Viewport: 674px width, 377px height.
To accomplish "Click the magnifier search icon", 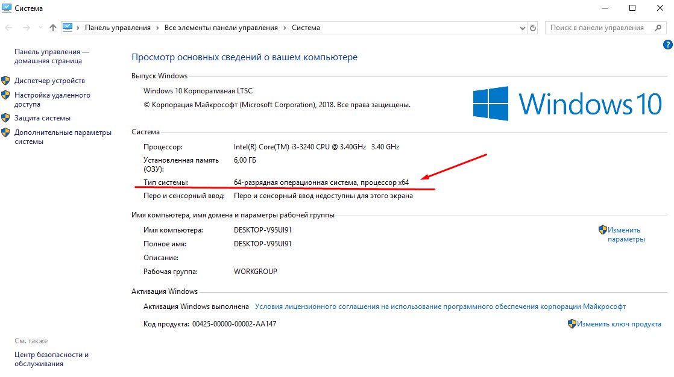I will (658, 28).
